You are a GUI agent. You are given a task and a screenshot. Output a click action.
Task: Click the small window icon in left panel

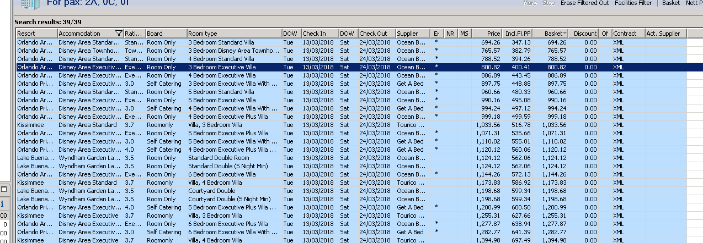point(3,189)
